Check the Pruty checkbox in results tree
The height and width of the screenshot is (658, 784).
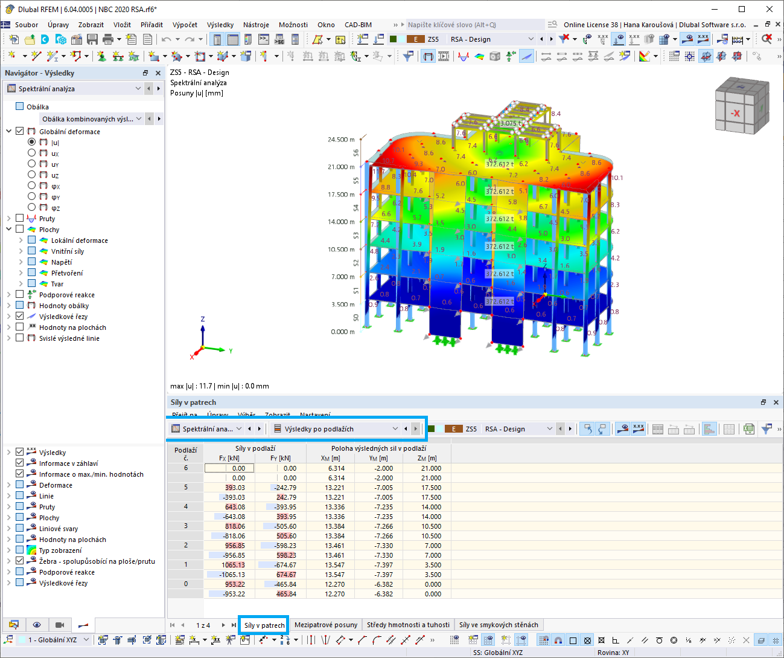[20, 218]
